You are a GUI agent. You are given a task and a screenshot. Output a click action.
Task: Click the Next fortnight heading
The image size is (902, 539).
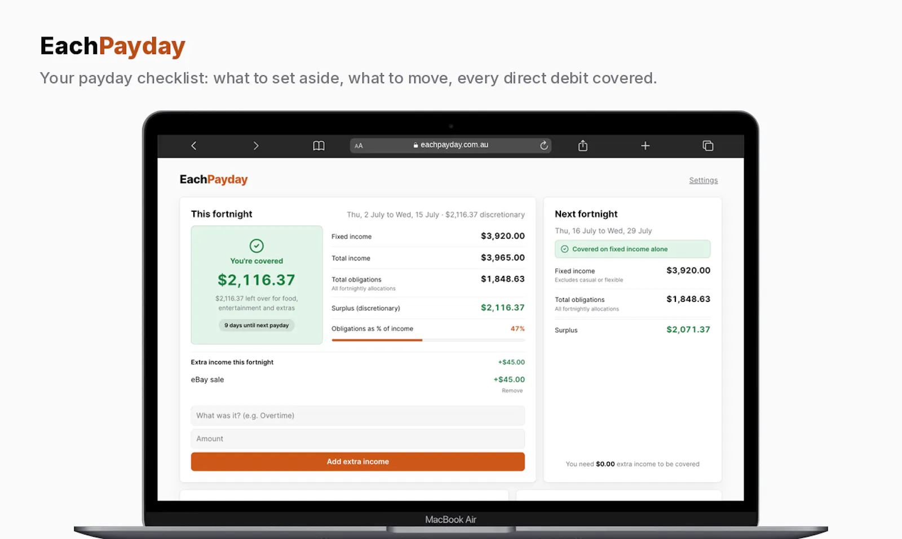(586, 214)
